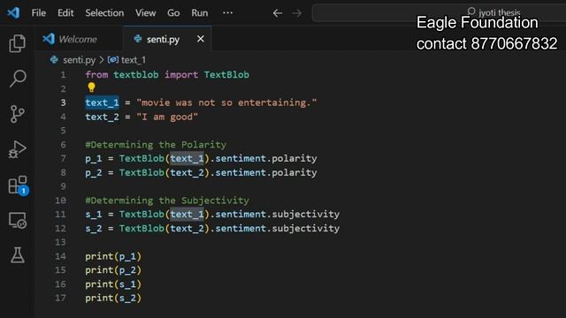This screenshot has width=566, height=318.
Task: Go forward with the right arrow
Action: point(297,13)
